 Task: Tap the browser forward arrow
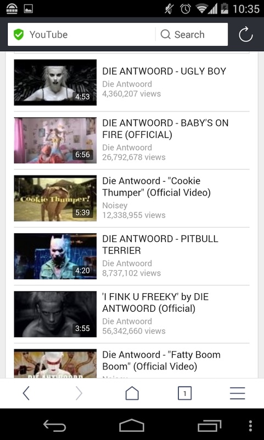tap(79, 393)
